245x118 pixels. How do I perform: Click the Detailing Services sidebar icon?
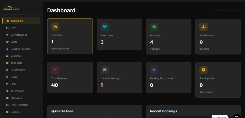click(7, 49)
